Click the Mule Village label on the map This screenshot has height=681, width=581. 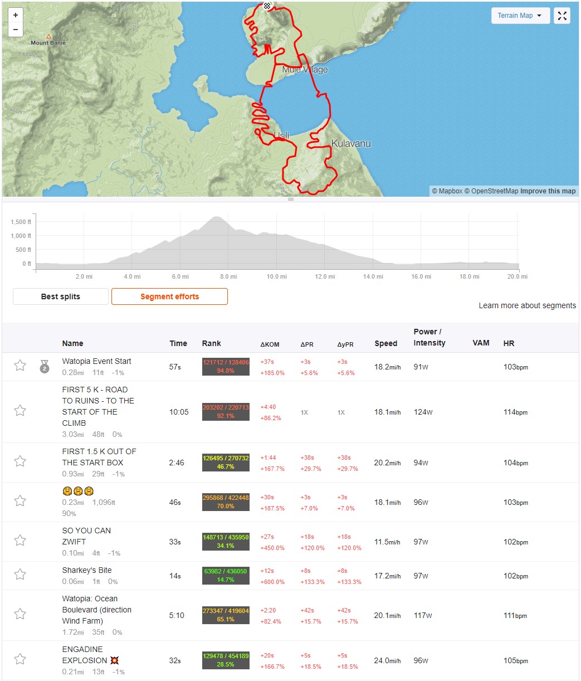(x=305, y=70)
